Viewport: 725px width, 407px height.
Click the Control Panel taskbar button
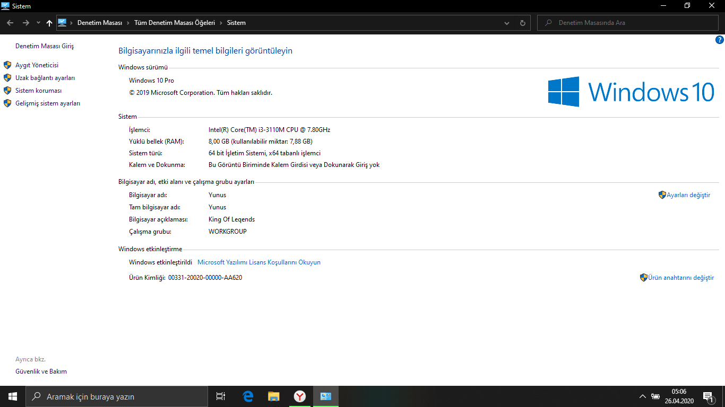326,396
